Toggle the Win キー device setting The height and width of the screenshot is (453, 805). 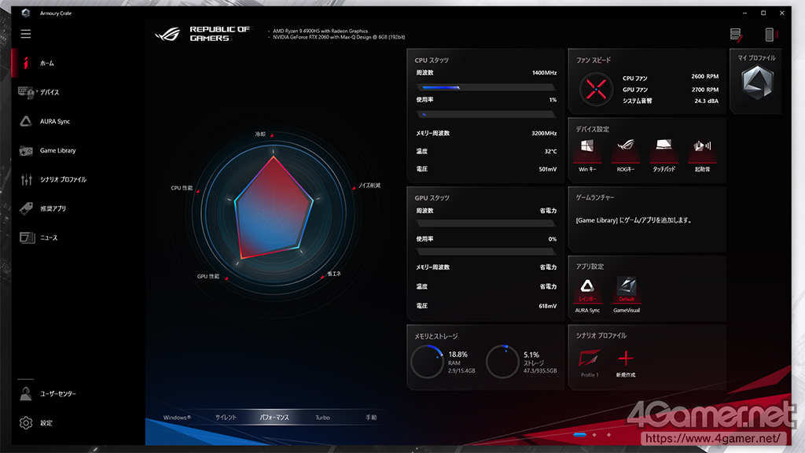586,155
